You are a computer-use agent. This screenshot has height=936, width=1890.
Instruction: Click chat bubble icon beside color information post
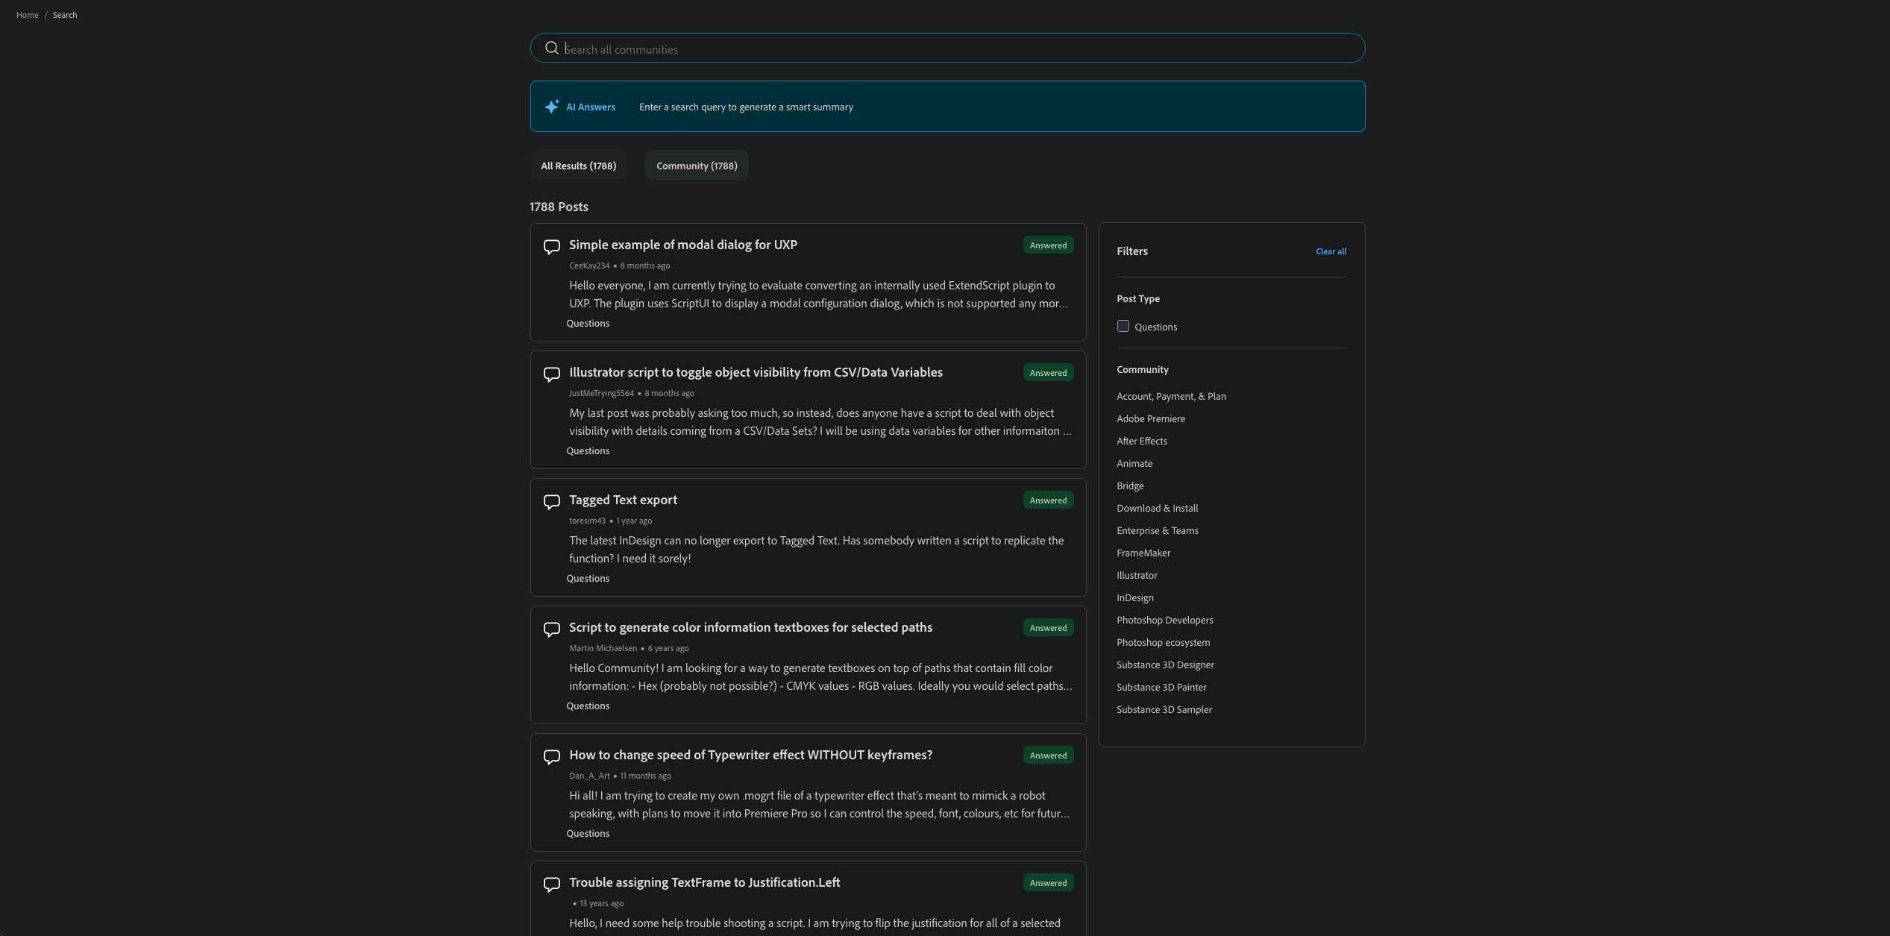(551, 629)
